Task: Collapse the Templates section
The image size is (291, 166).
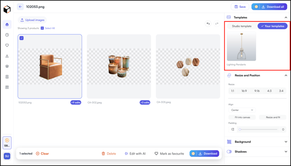Action: (286, 17)
